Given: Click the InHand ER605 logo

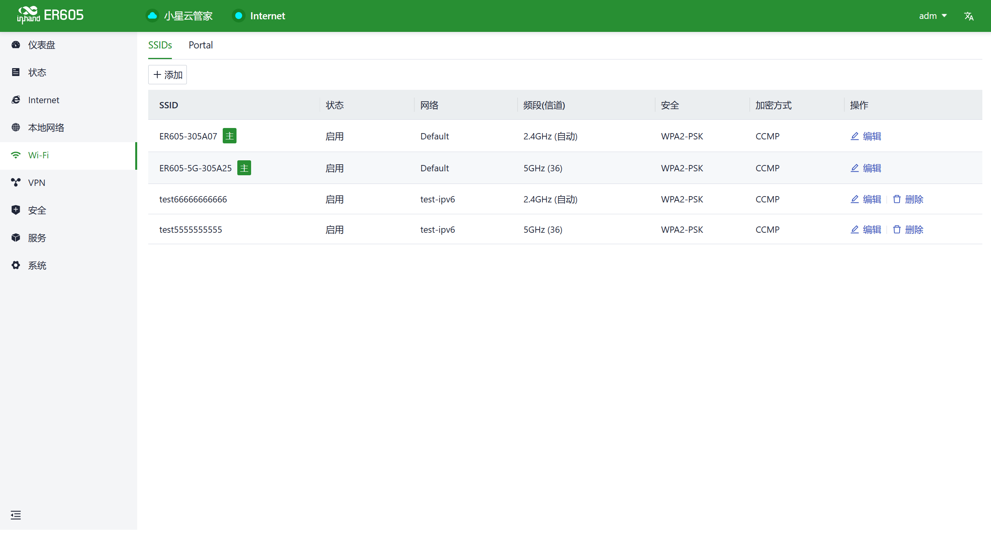Looking at the screenshot, I should click(x=50, y=15).
